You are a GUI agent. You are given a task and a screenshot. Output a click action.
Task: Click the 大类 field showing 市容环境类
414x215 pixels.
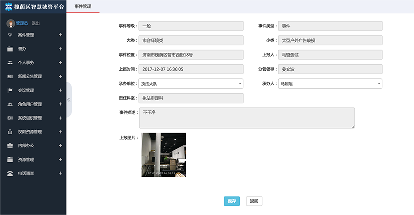point(191,40)
